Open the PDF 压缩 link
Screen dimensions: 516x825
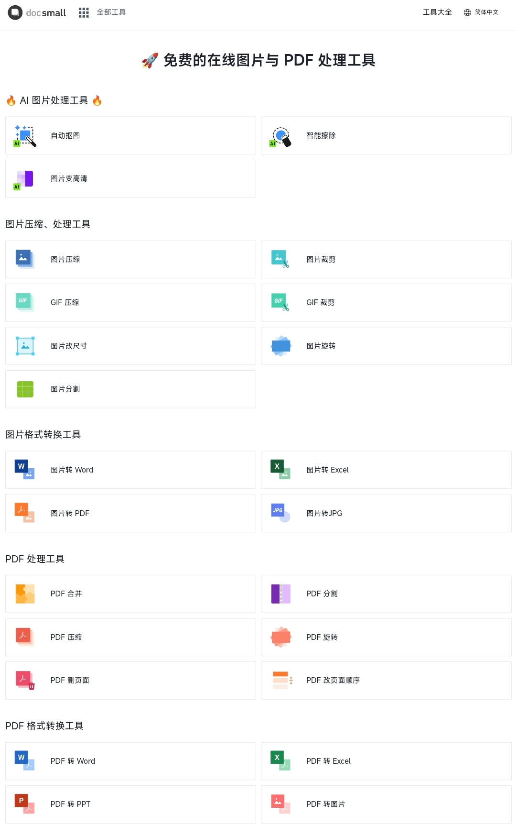point(130,637)
